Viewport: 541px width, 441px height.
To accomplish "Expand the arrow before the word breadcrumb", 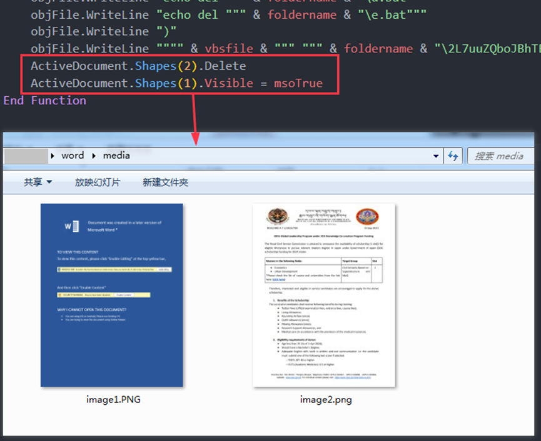I will 53,156.
